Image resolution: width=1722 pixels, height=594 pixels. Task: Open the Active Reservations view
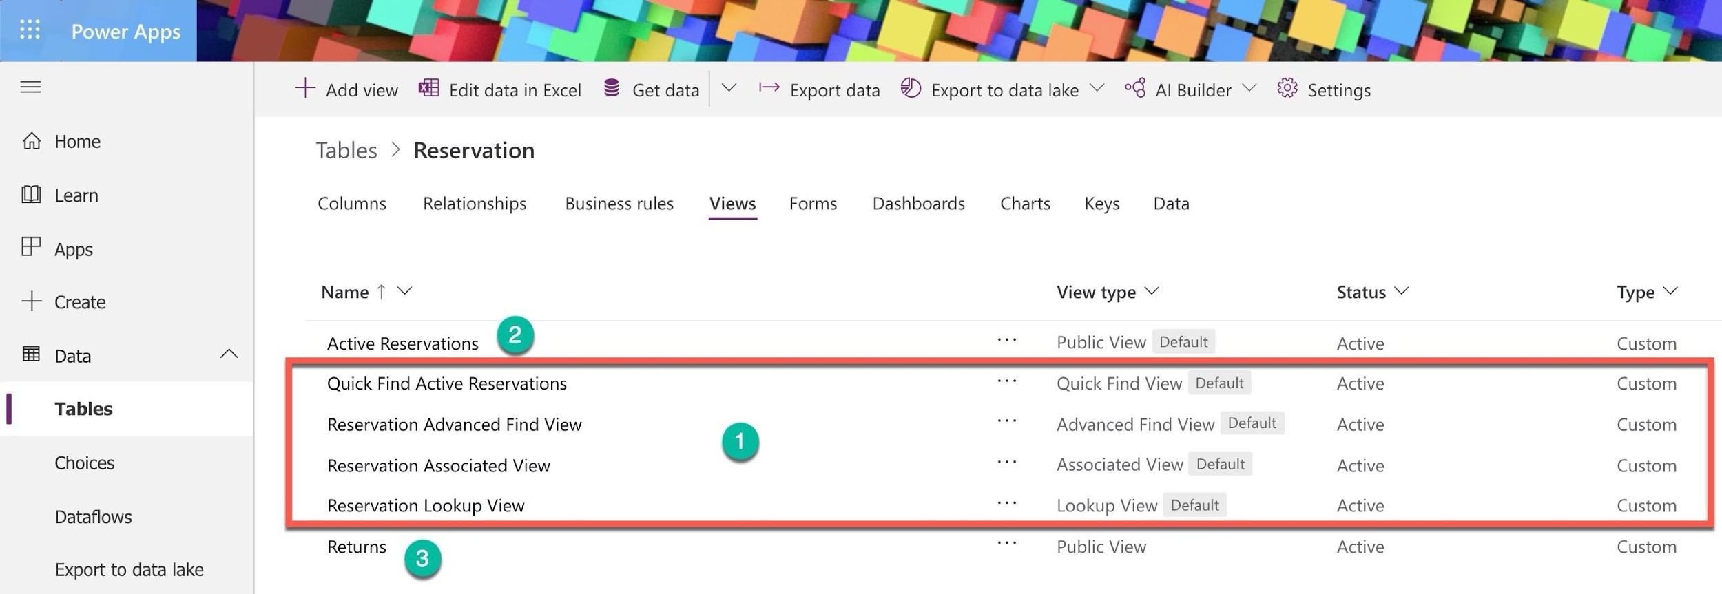(x=402, y=343)
